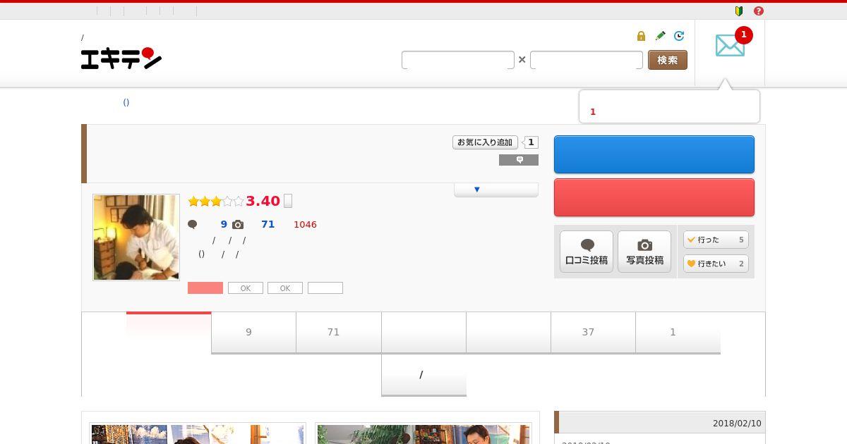Click the empty tag after the OK tags
The image size is (847, 444).
325,288
